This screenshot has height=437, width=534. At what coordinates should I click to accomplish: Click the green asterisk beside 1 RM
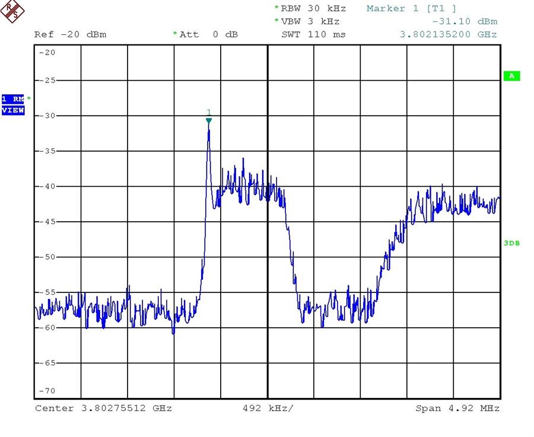(x=28, y=98)
